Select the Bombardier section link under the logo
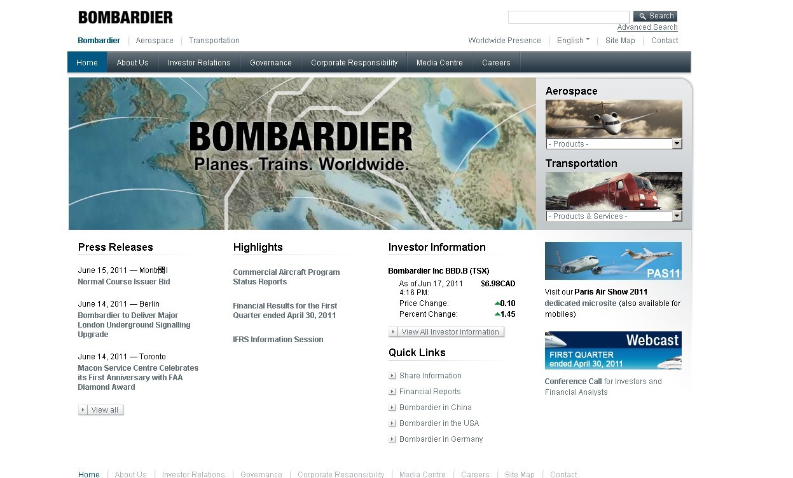793x478 pixels. click(x=99, y=41)
